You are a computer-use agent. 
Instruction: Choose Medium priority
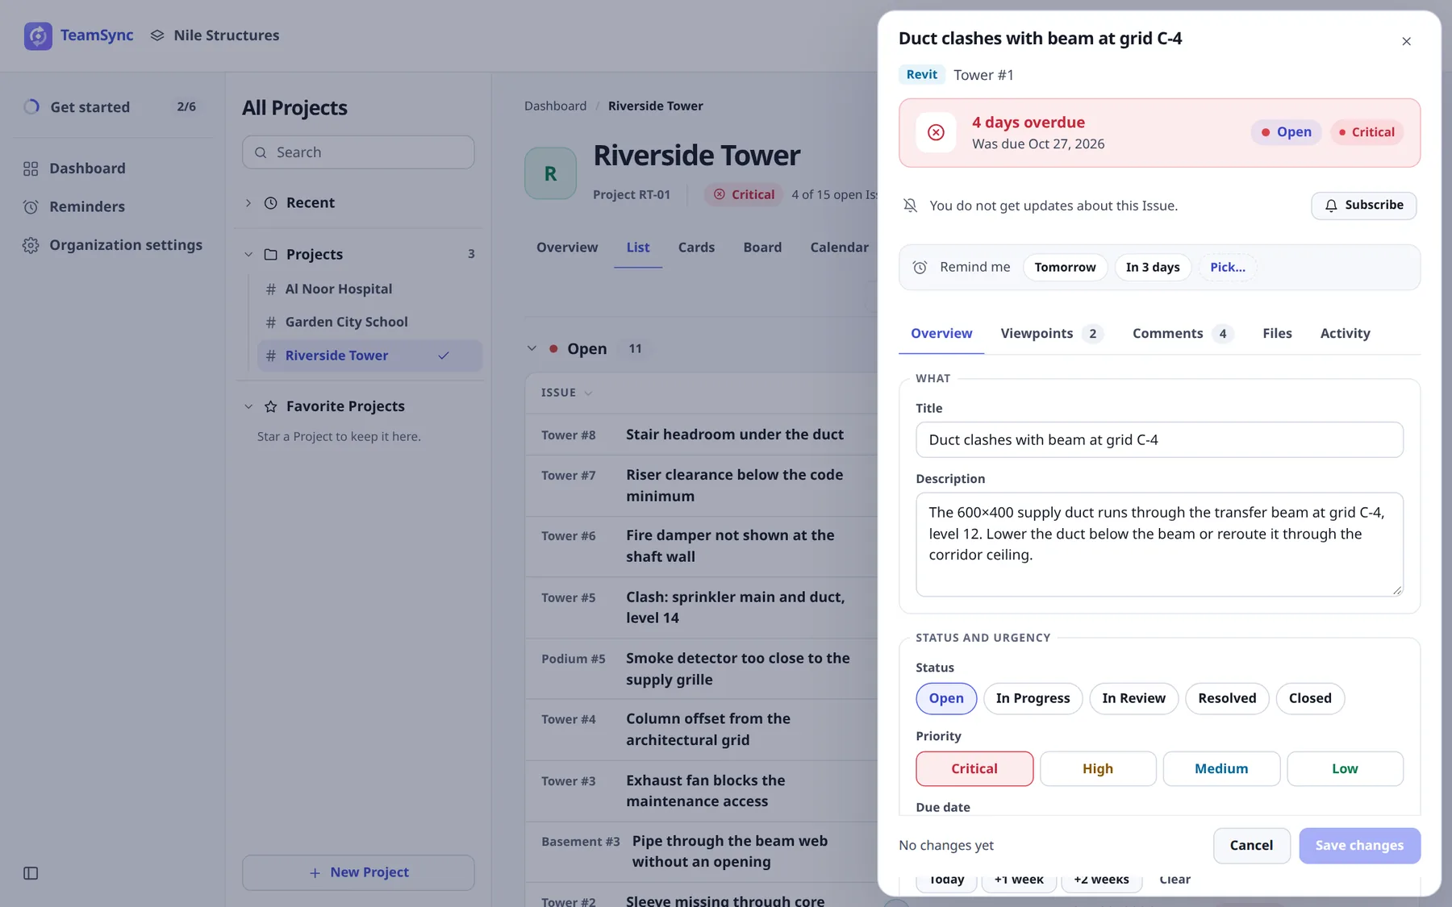click(x=1221, y=769)
